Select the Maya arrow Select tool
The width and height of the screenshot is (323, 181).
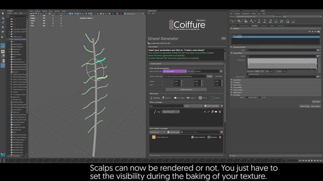[3, 14]
